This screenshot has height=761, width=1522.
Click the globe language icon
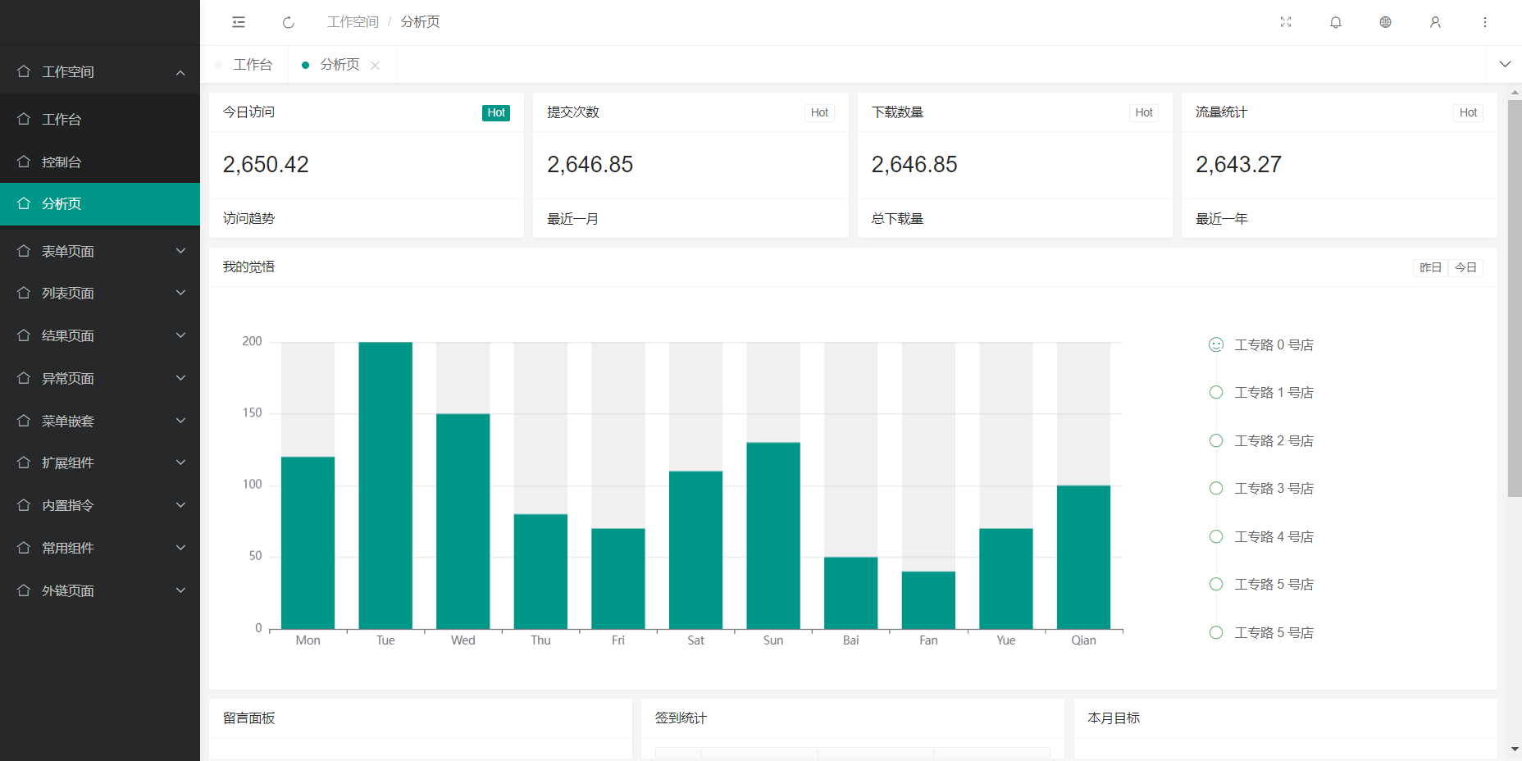pos(1385,22)
